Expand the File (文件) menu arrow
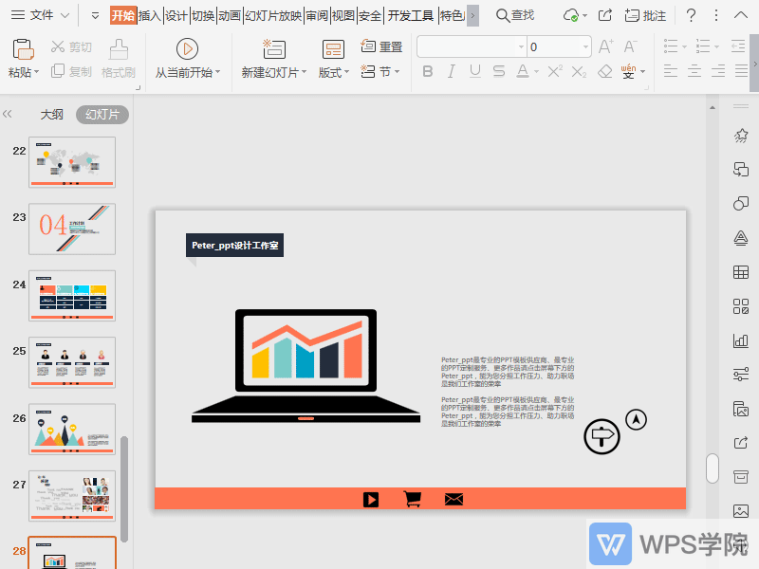 (x=64, y=15)
